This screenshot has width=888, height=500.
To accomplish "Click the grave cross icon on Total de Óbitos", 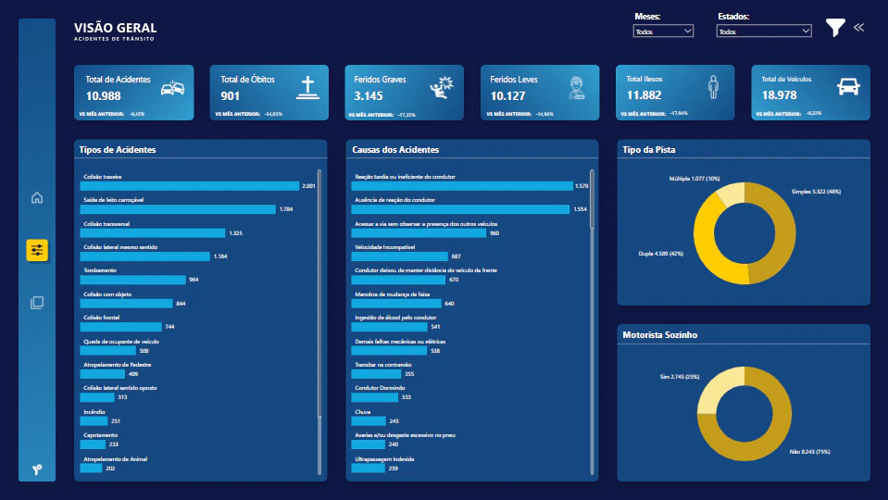I will coord(307,88).
